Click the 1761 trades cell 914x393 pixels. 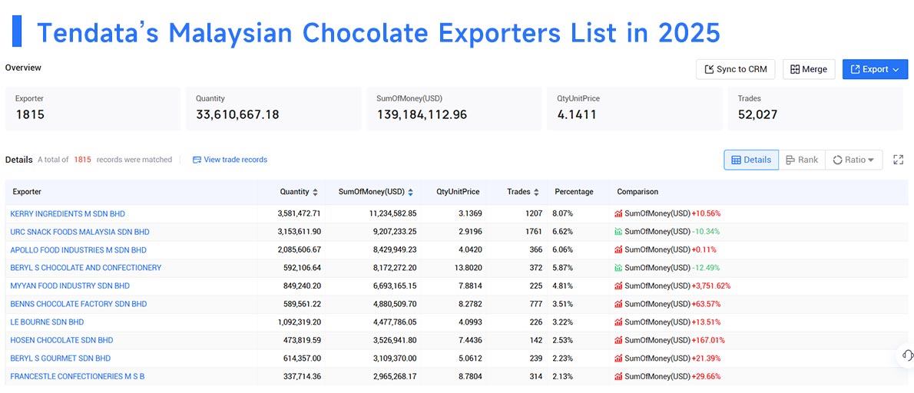click(x=534, y=232)
